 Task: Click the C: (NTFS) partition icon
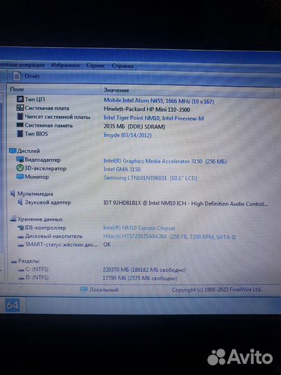click(22, 269)
